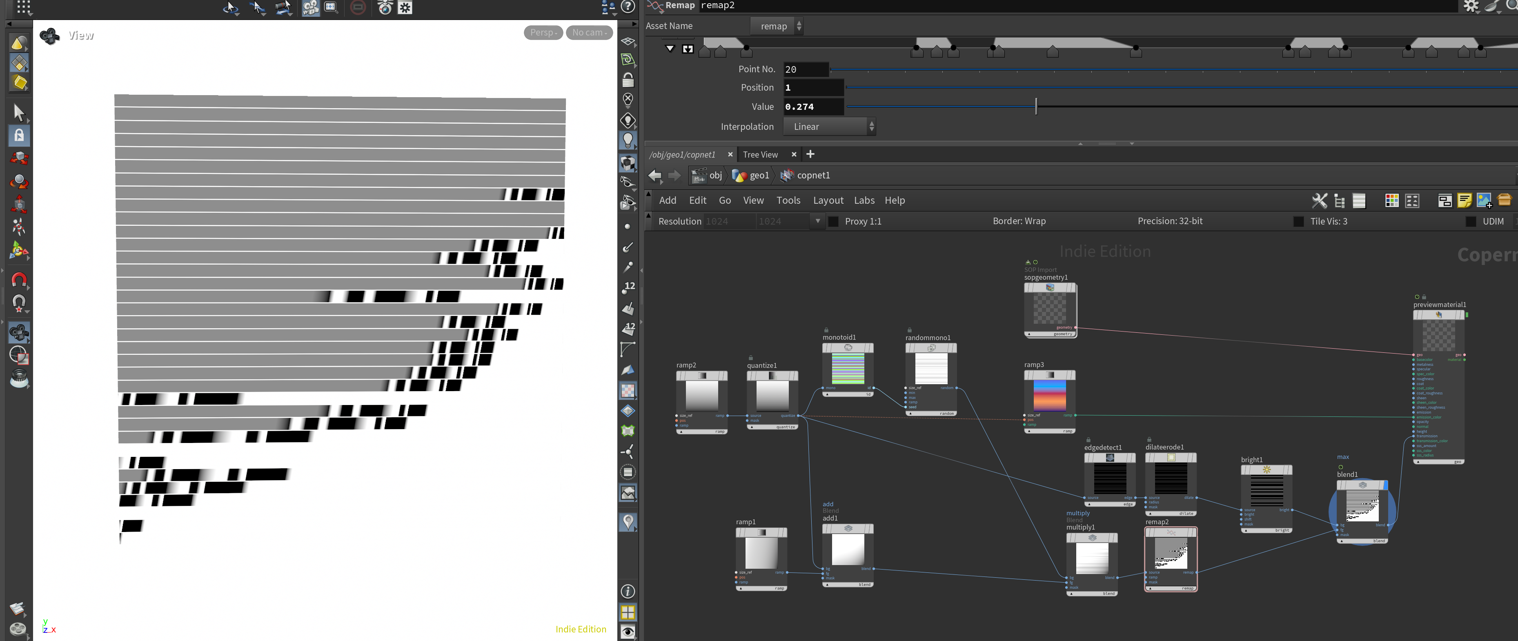Select the arrow Select tool in left toolbar
Screen dimensions: 1518x641
pos(19,112)
